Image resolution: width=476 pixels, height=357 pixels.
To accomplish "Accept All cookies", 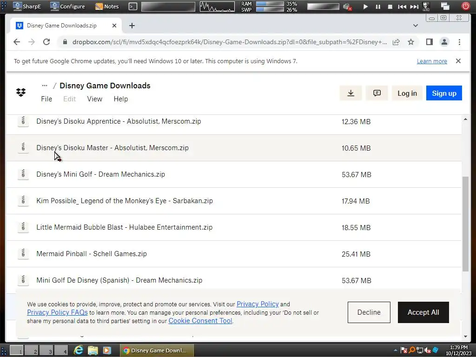I will tap(423, 312).
